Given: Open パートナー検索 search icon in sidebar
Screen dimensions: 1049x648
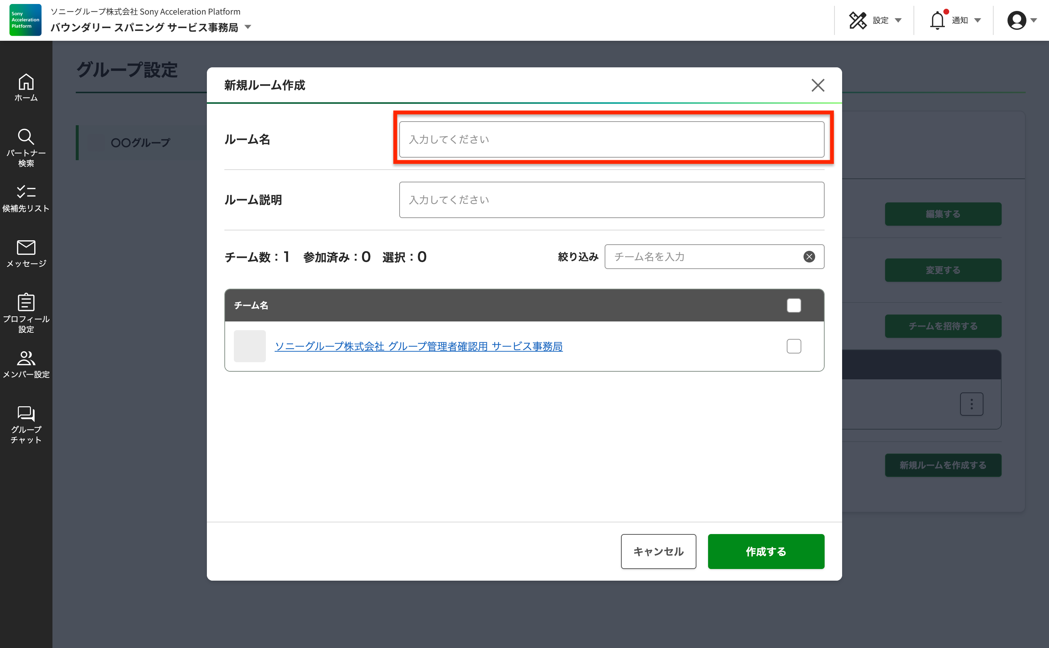Looking at the screenshot, I should point(26,137).
